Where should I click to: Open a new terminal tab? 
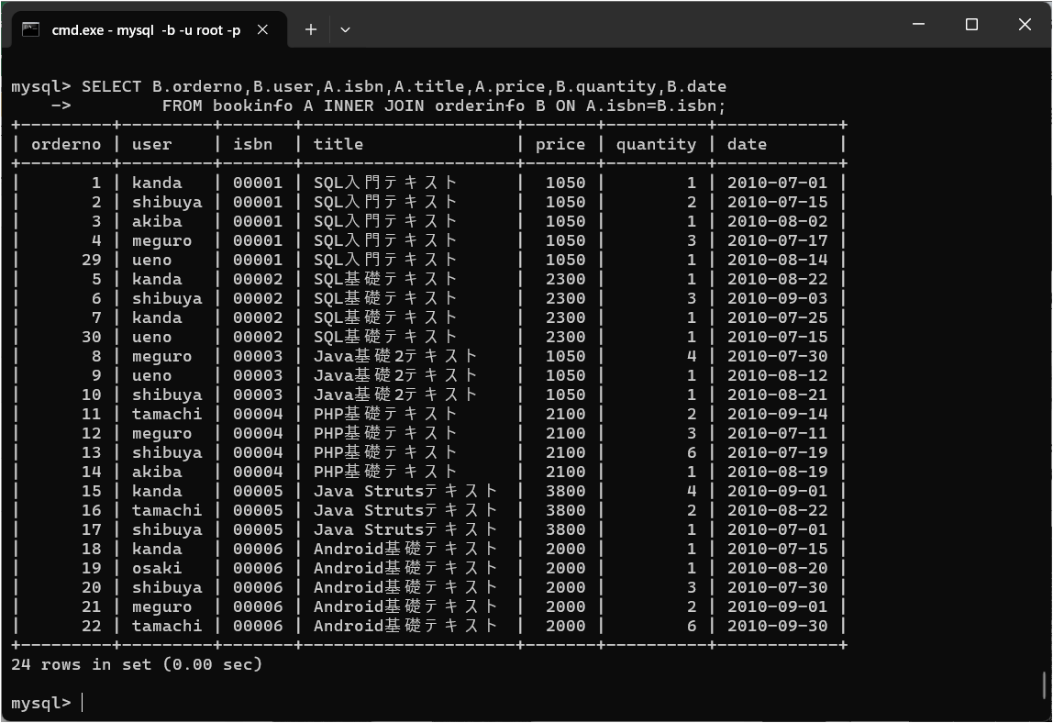(x=311, y=29)
